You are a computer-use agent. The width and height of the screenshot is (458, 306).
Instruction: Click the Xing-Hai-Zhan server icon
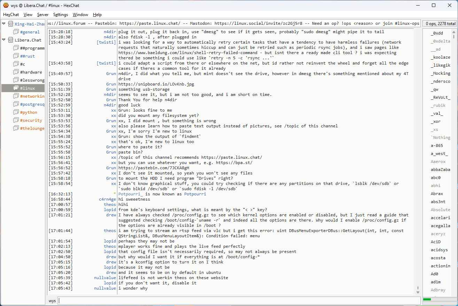pos(10,24)
